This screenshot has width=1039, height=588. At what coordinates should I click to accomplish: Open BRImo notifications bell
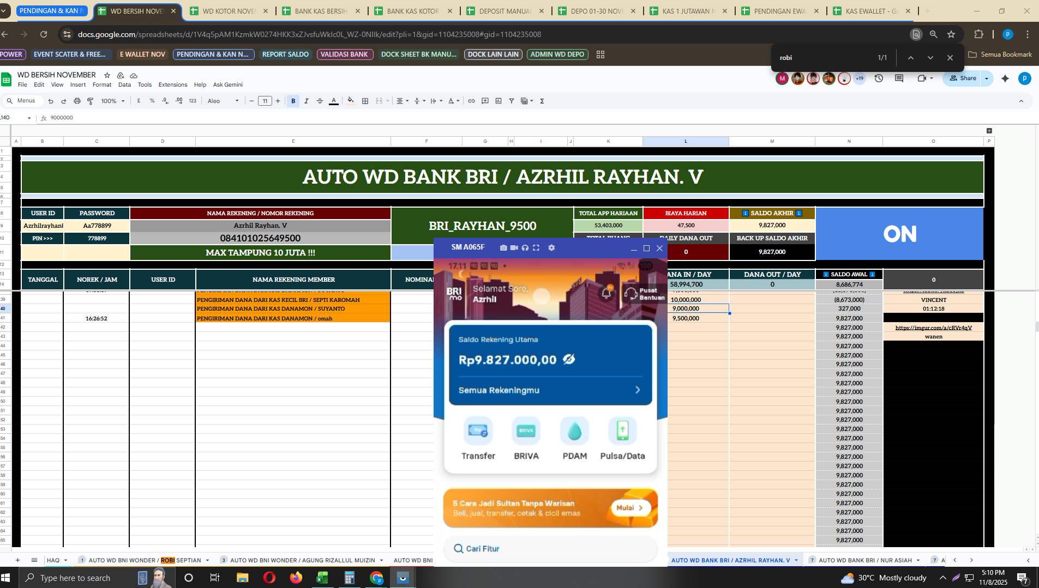click(606, 293)
